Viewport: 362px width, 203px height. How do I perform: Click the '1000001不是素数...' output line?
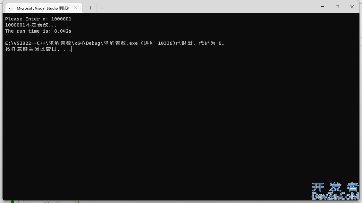(31, 25)
